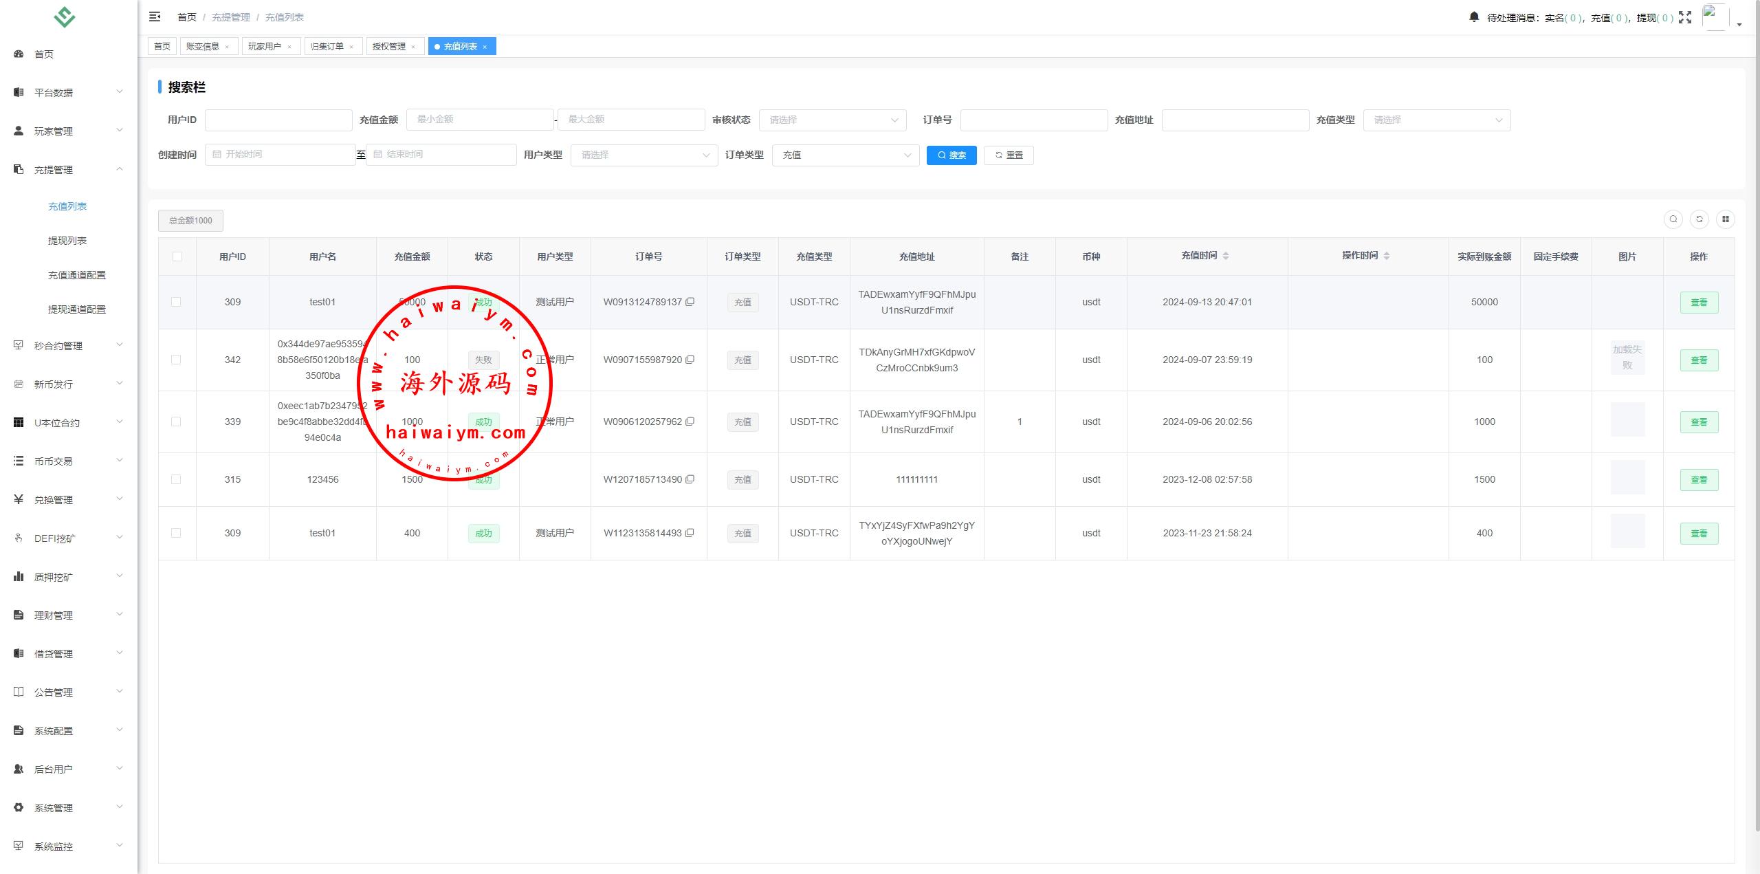Click the sidebar collapse hamburger icon
This screenshot has width=1760, height=874.
[x=155, y=17]
